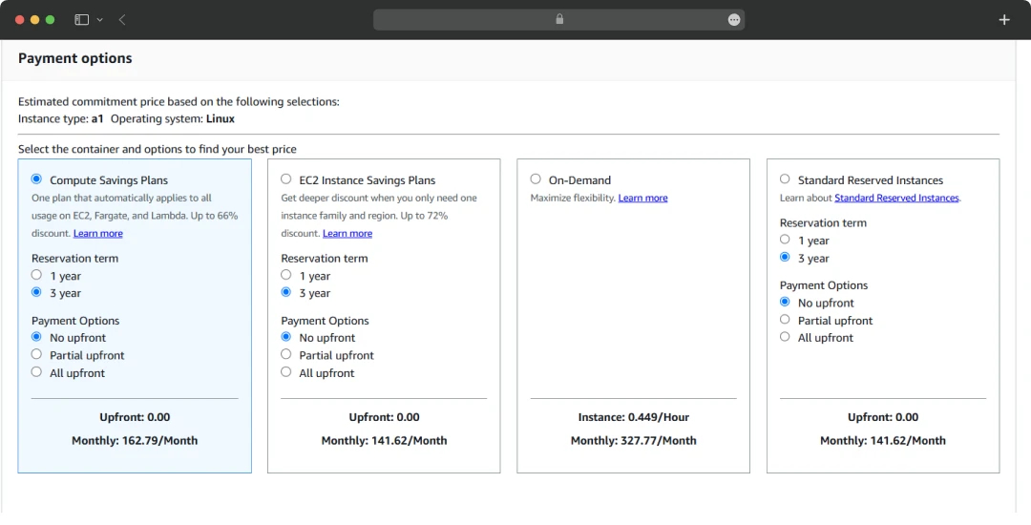1031x525 pixels.
Task: Click Monthly: 141.62/Month in Standard Reserved card
Action: tap(883, 441)
